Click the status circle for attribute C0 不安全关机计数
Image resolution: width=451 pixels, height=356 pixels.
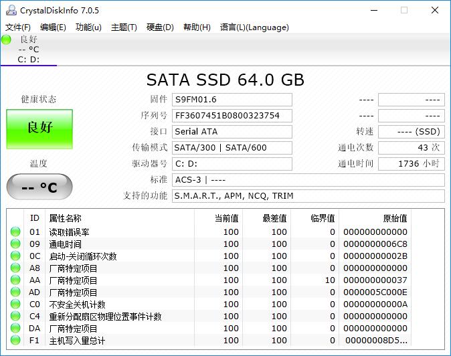click(x=15, y=304)
